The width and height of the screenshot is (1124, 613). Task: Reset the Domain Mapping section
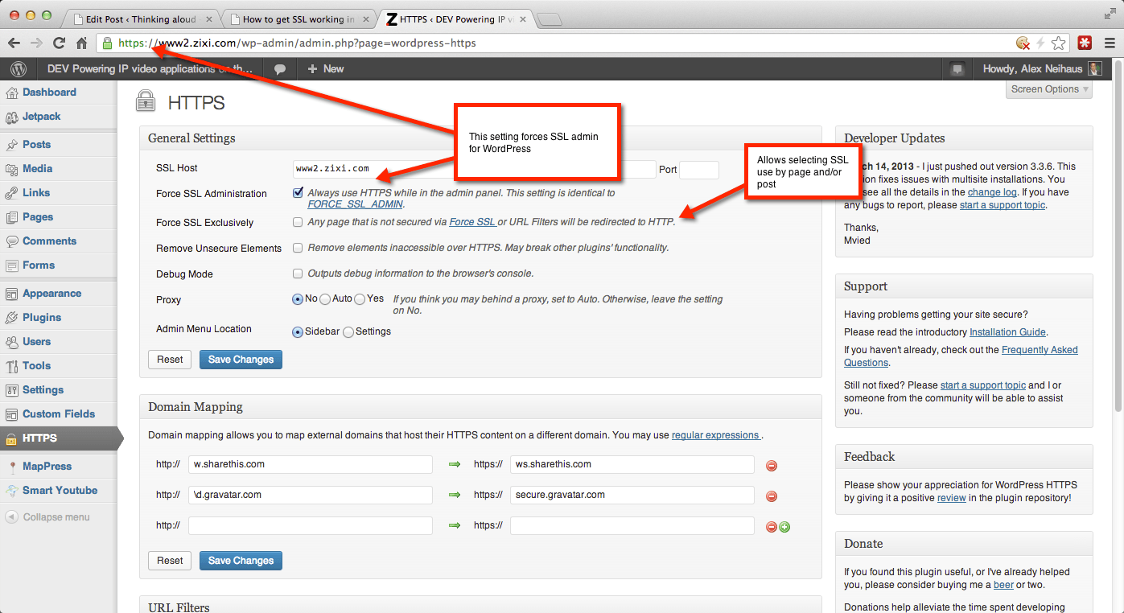pyautogui.click(x=170, y=561)
